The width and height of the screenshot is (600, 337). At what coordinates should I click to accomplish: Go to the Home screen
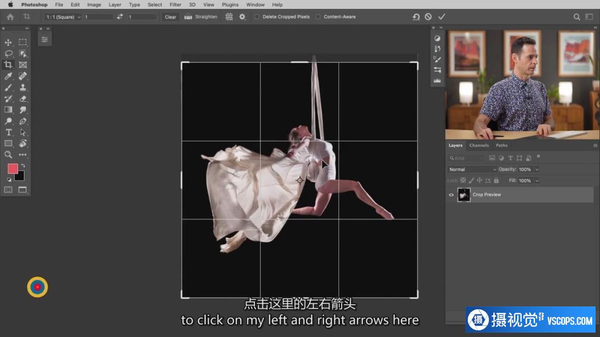point(11,17)
